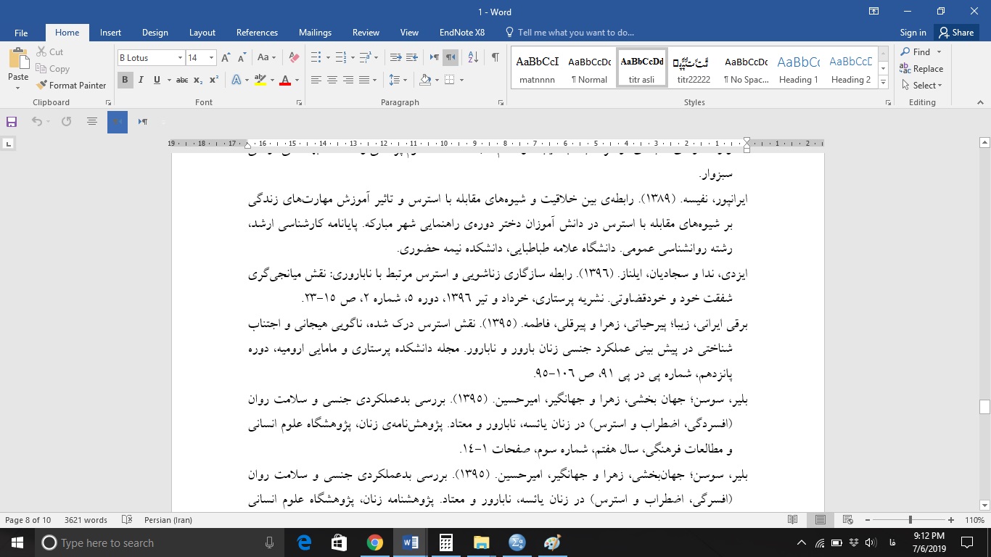This screenshot has width=991, height=557.
Task: Clear All Formatting with the eraser icon
Action: pos(292,57)
